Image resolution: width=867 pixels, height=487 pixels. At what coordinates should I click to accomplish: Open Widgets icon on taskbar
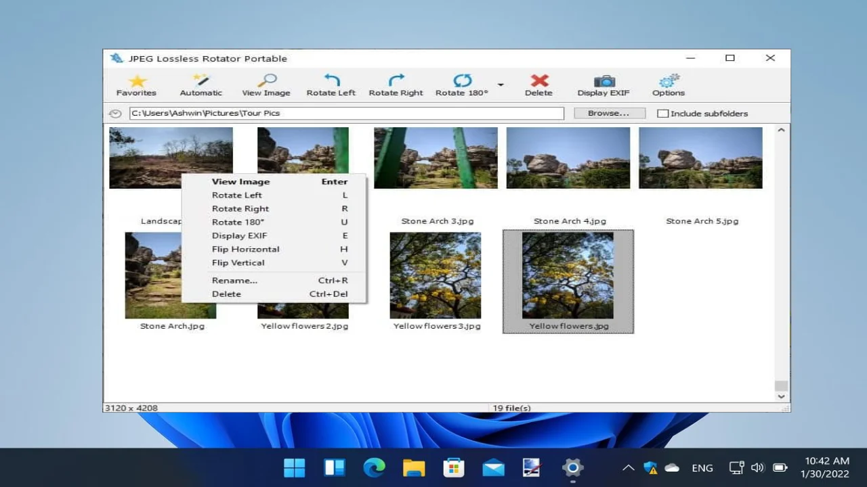(x=335, y=467)
